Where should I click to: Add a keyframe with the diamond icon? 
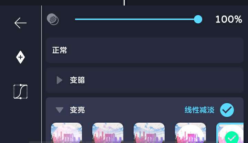(x=20, y=57)
